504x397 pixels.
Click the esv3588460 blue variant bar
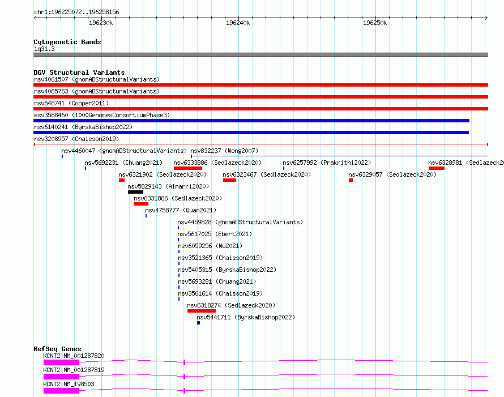(251, 121)
